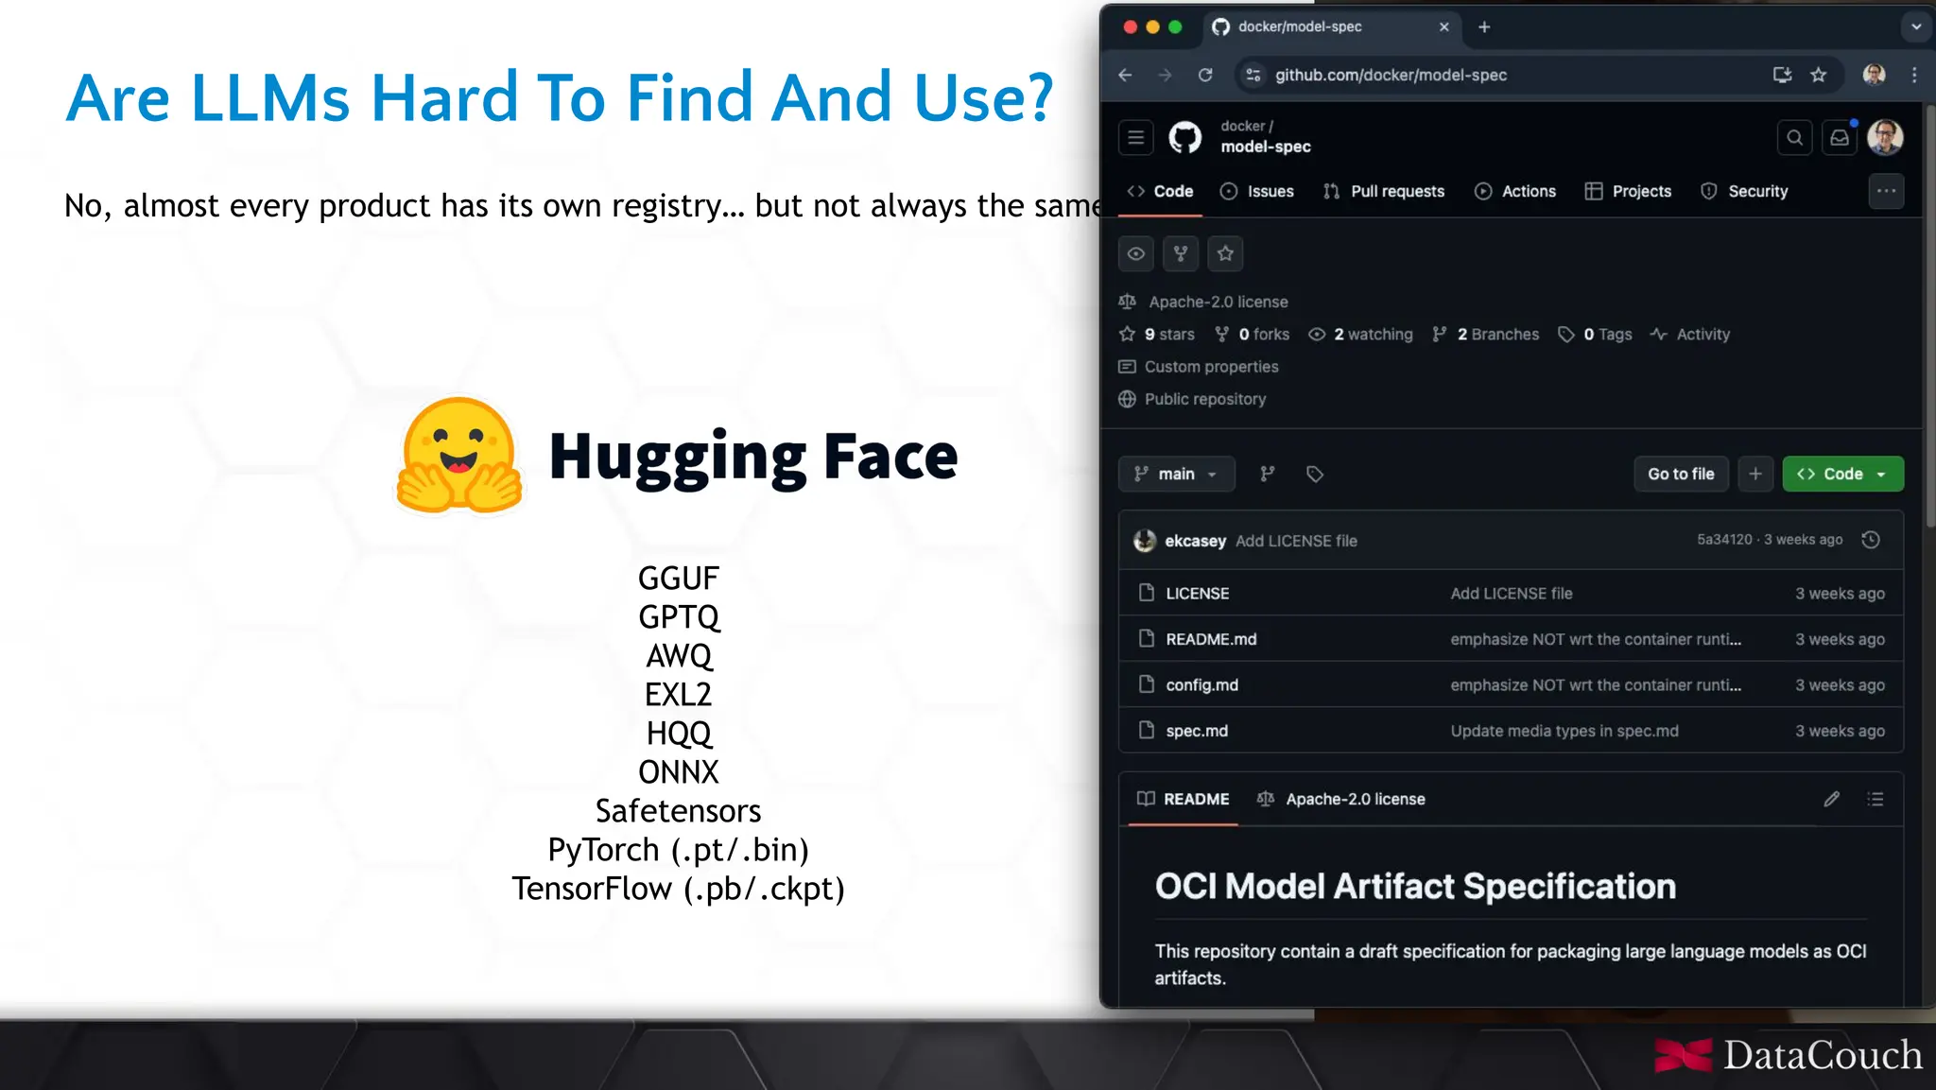The height and width of the screenshot is (1090, 1936).
Task: Open the Update media types commit link
Action: tap(1564, 731)
